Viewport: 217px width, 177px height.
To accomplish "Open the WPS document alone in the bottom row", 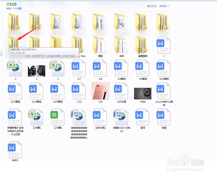I will tap(15, 151).
